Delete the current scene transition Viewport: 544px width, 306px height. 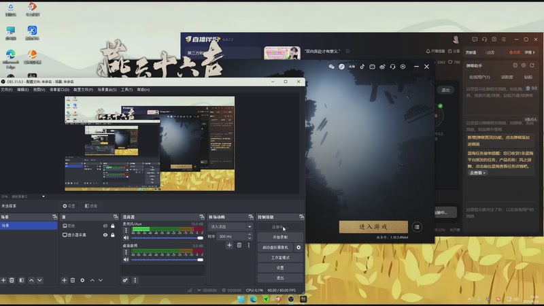(239, 245)
